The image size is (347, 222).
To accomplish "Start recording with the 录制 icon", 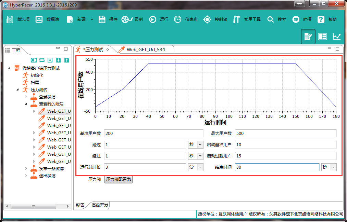I will pos(127,19).
